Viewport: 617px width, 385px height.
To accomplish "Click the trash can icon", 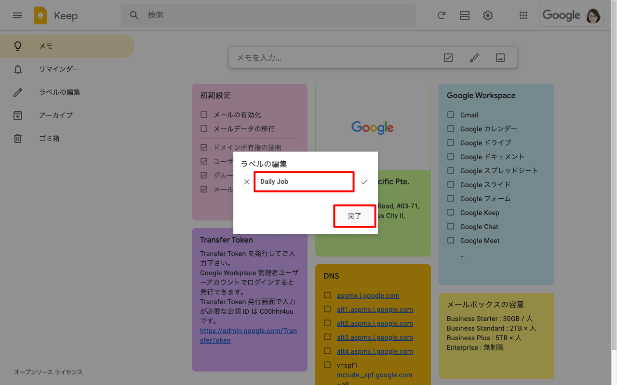I will (x=18, y=139).
